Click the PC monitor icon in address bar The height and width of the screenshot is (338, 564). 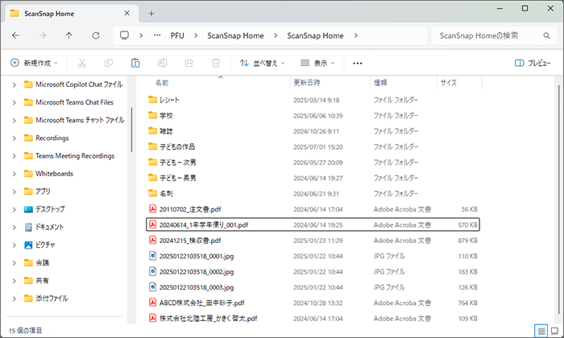pyautogui.click(x=124, y=35)
